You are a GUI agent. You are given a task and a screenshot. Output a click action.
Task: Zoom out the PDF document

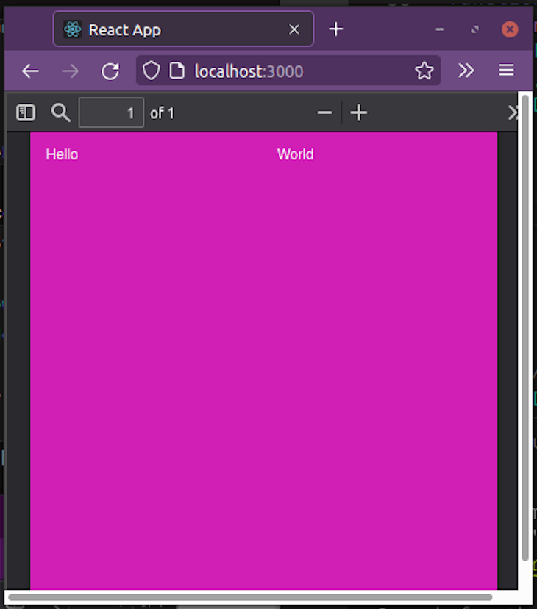coord(324,112)
